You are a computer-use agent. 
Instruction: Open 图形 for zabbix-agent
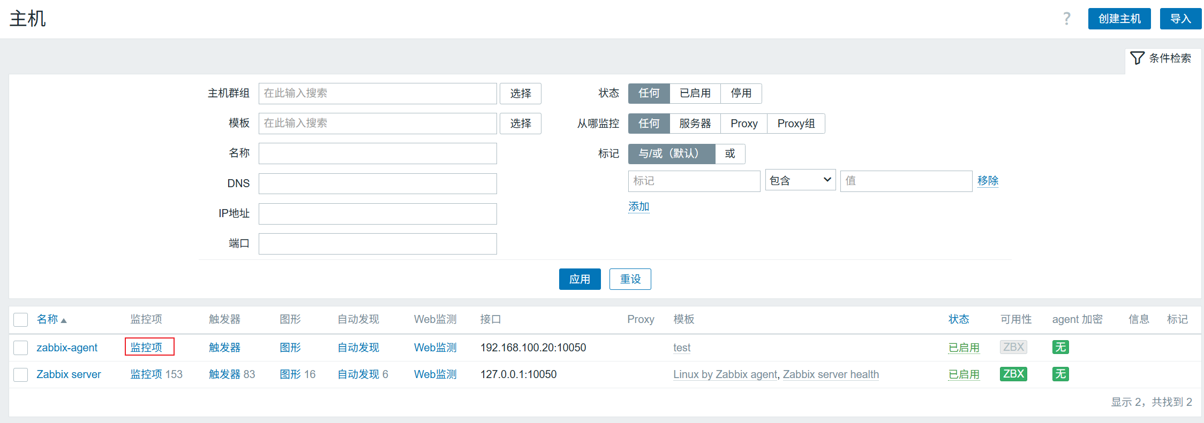pyautogui.click(x=290, y=348)
